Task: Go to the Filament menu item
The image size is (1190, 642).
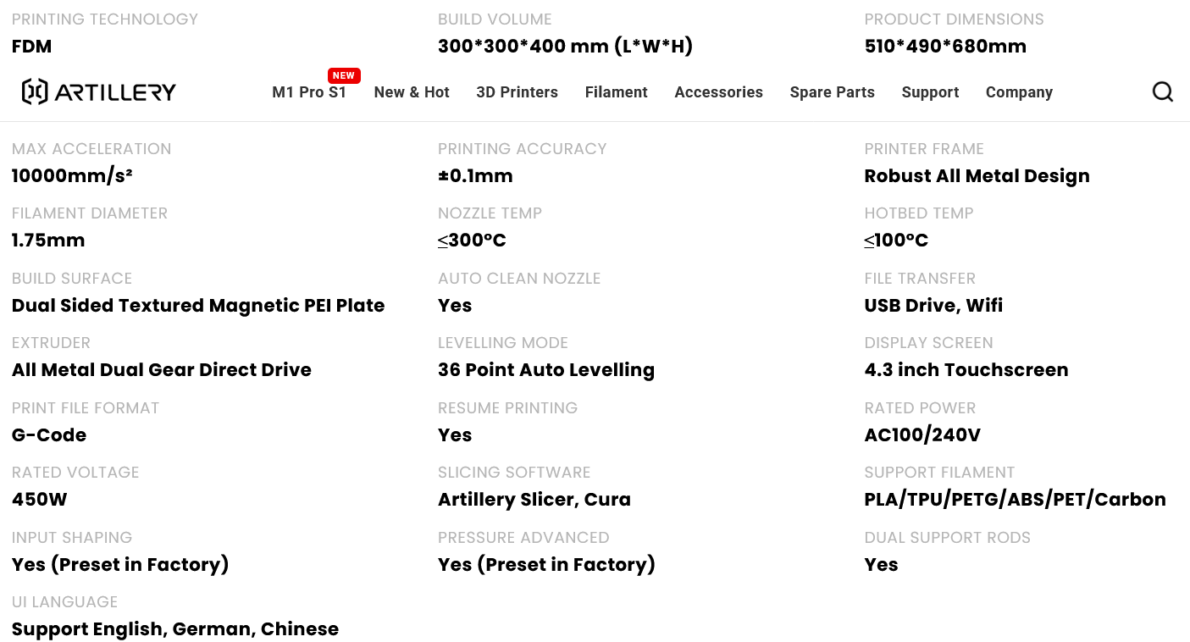Action: pyautogui.click(x=616, y=92)
